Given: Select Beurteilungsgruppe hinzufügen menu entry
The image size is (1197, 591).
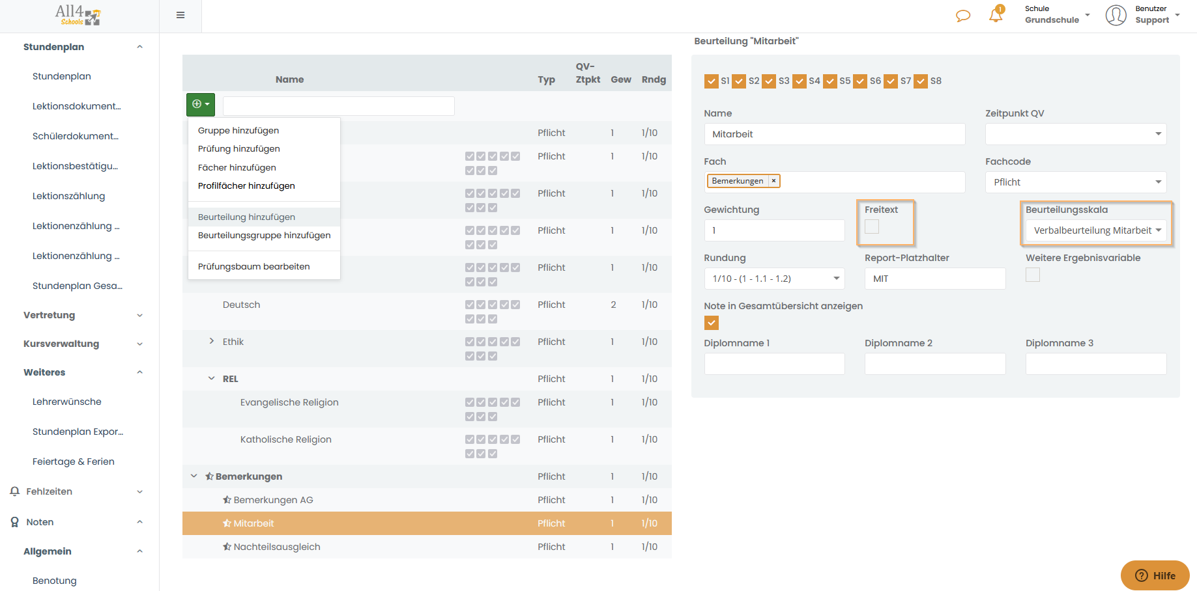Looking at the screenshot, I should (264, 235).
